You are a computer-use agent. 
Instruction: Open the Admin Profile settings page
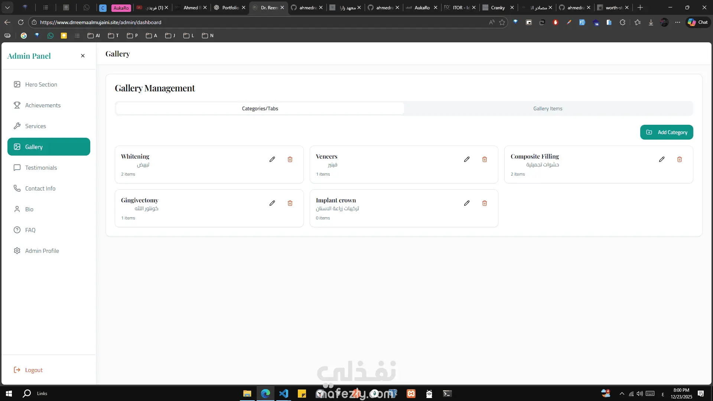tap(42, 251)
